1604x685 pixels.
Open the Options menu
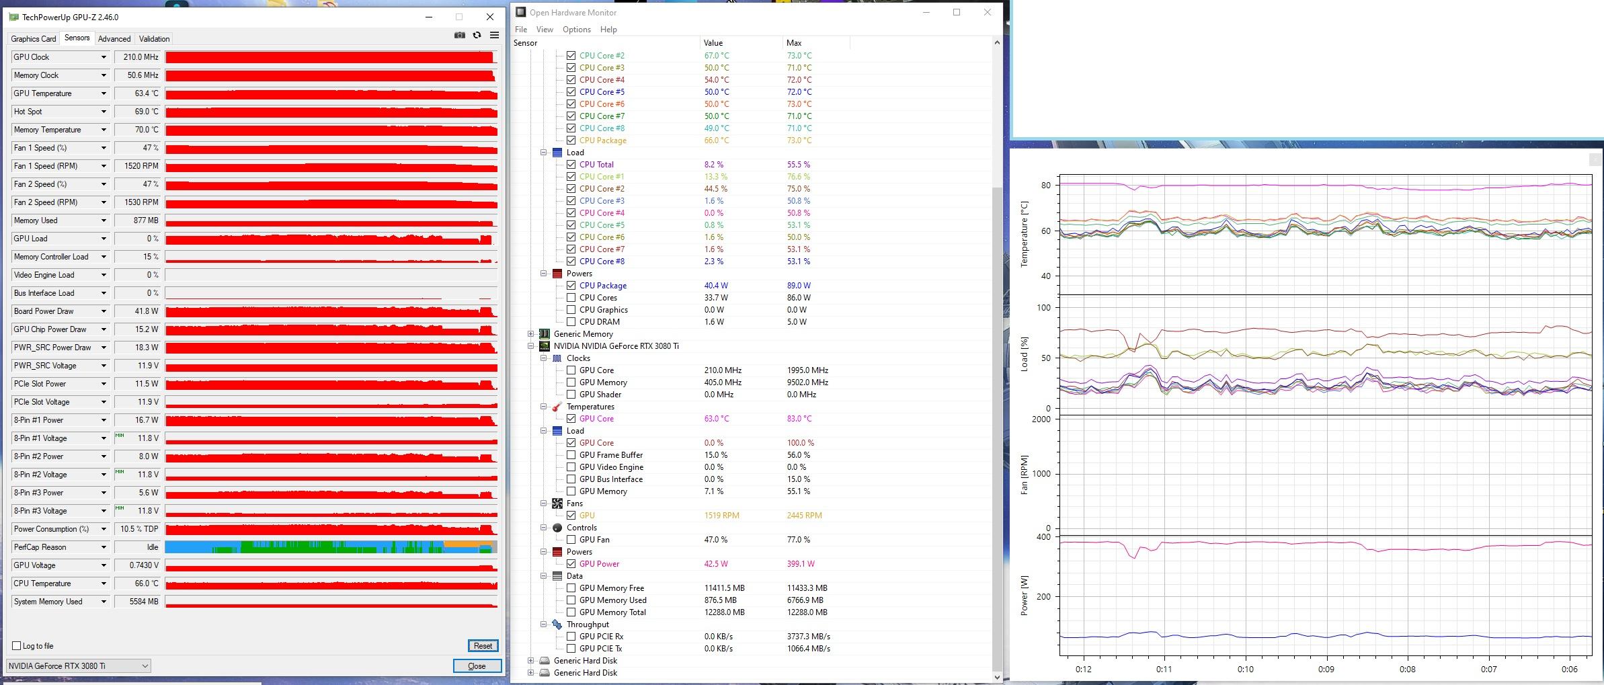click(577, 30)
